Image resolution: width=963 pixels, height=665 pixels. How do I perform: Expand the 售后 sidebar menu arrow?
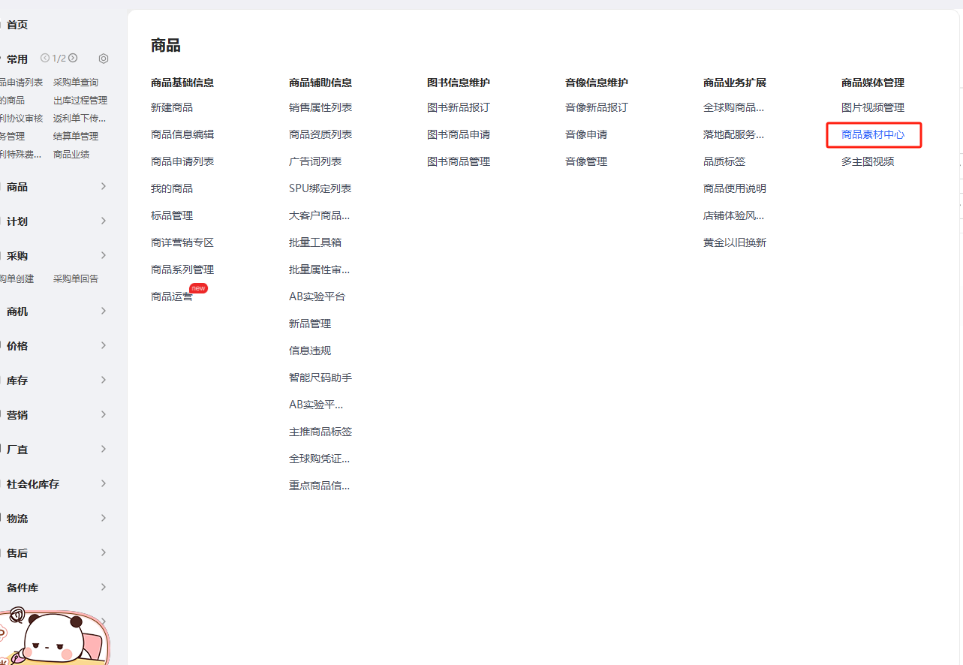104,552
